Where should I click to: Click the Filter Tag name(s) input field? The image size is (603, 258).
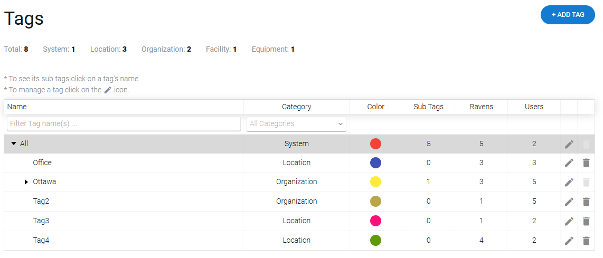[124, 124]
